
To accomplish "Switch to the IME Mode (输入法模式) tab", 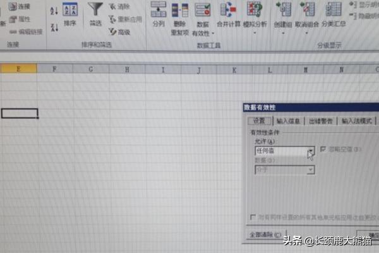I will click(356, 121).
